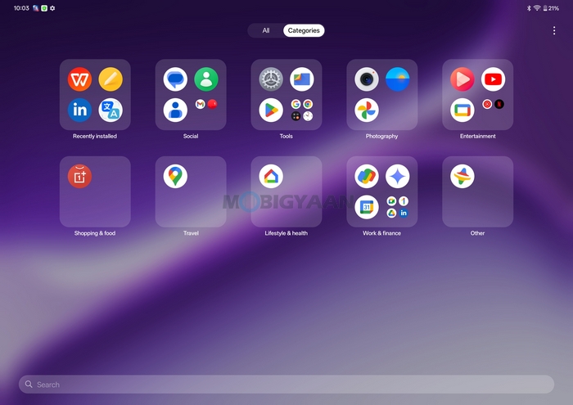This screenshot has width=573, height=405.
Task: Switch to the All apps tab
Action: click(266, 30)
